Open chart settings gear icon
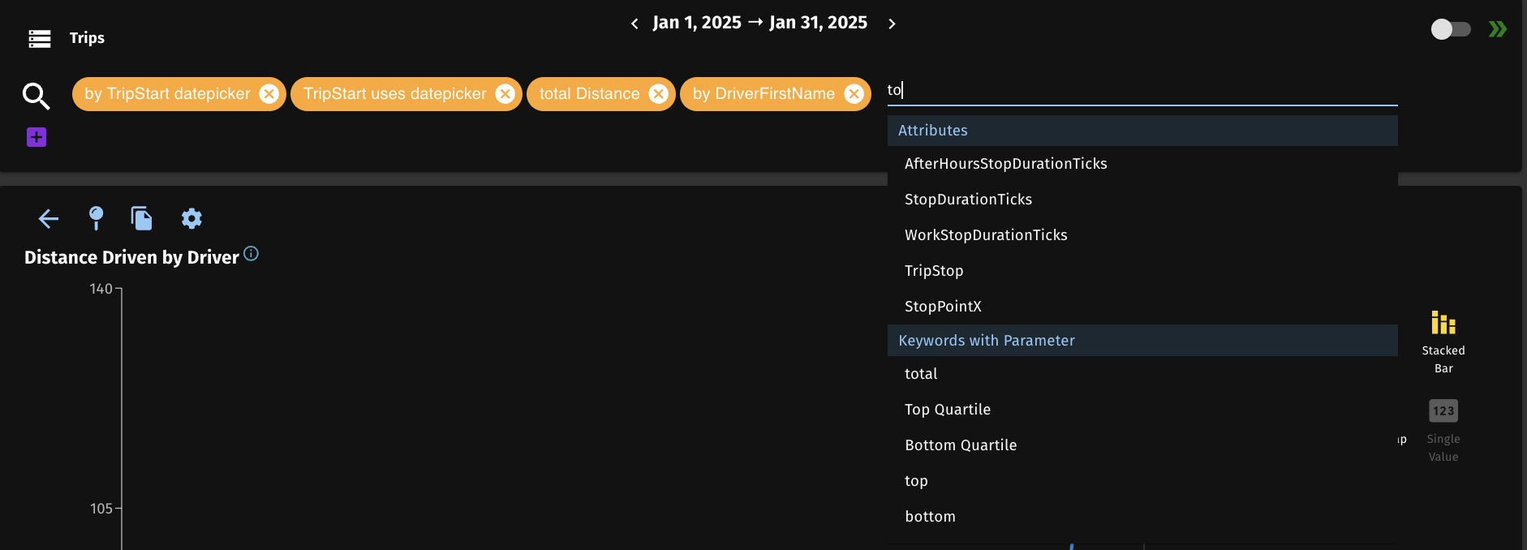 coord(191,218)
